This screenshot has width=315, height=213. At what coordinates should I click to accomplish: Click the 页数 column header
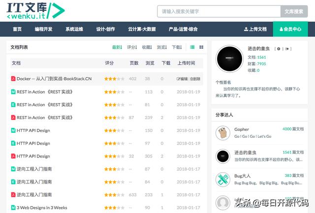pos(134,63)
